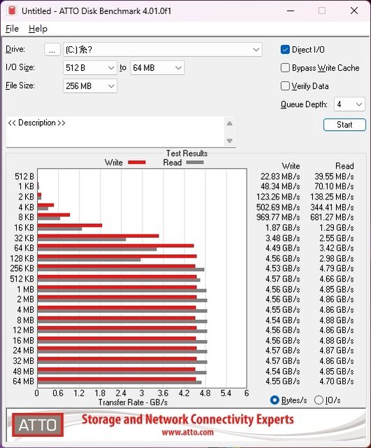
Task: Open the File menu
Action: pos(12,29)
